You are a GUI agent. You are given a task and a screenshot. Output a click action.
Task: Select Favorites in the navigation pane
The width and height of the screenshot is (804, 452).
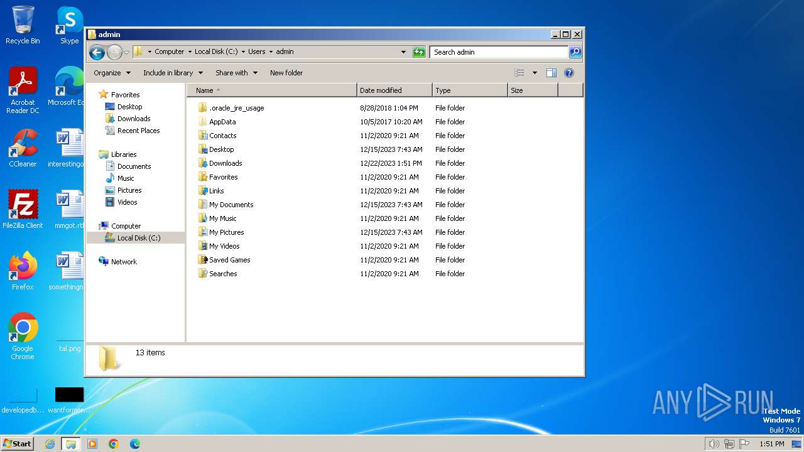(x=125, y=95)
